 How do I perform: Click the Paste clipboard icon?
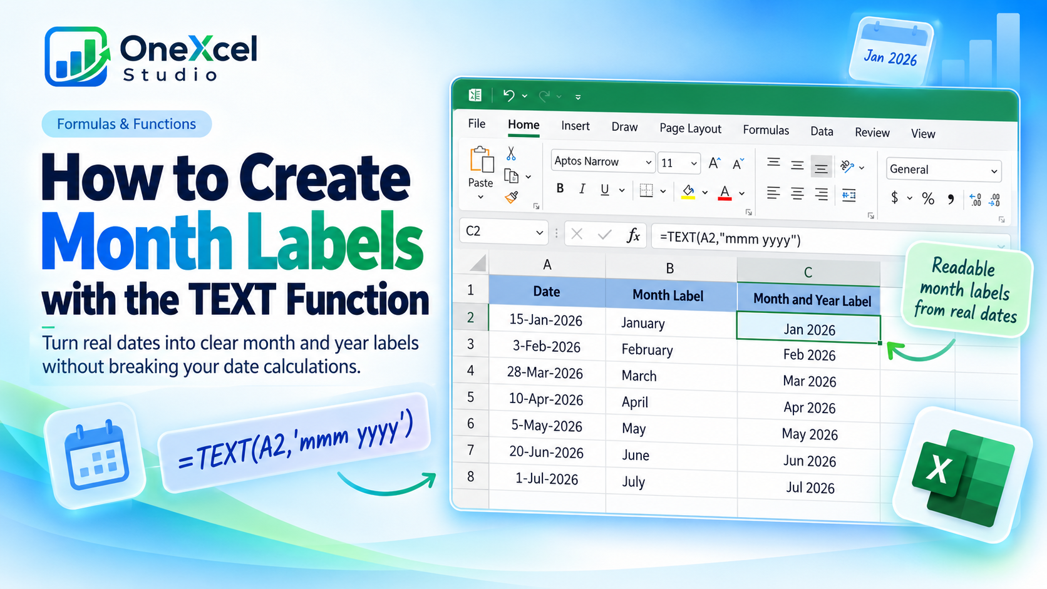point(482,160)
